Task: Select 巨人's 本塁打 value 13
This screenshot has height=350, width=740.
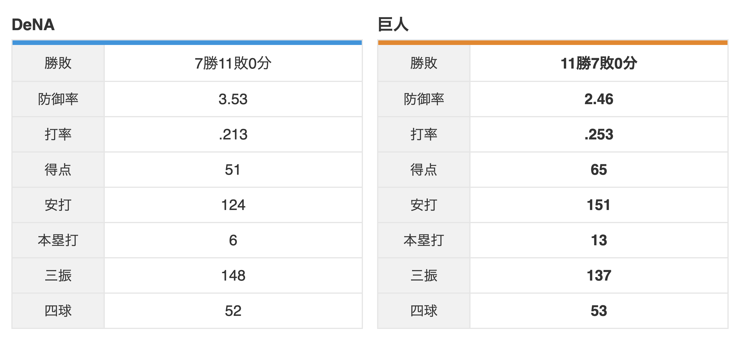Action: (599, 241)
